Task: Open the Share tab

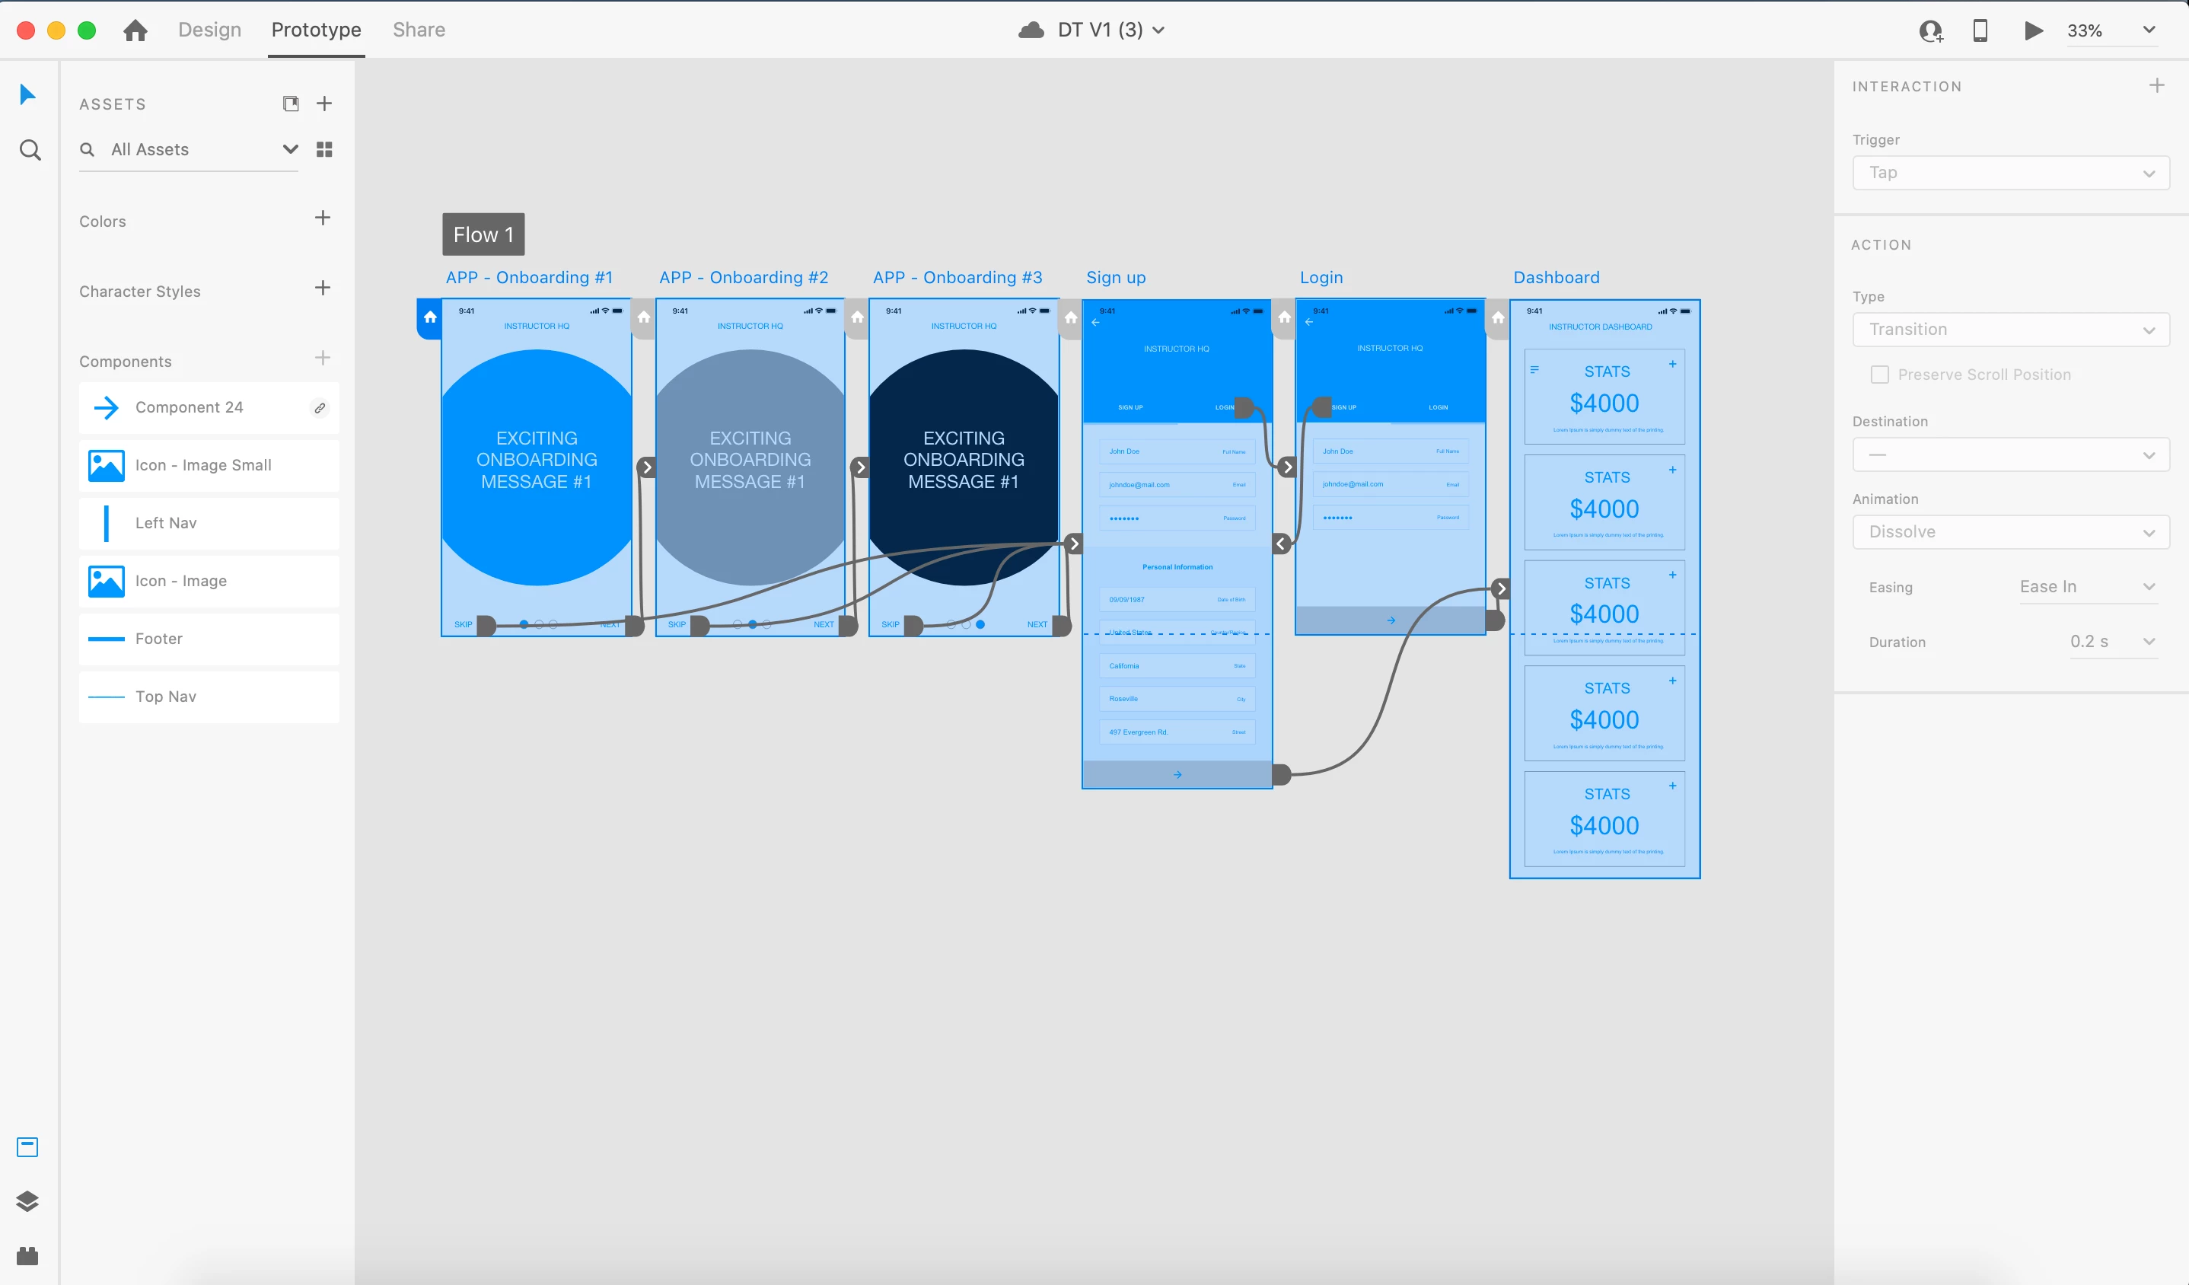Action: [419, 30]
